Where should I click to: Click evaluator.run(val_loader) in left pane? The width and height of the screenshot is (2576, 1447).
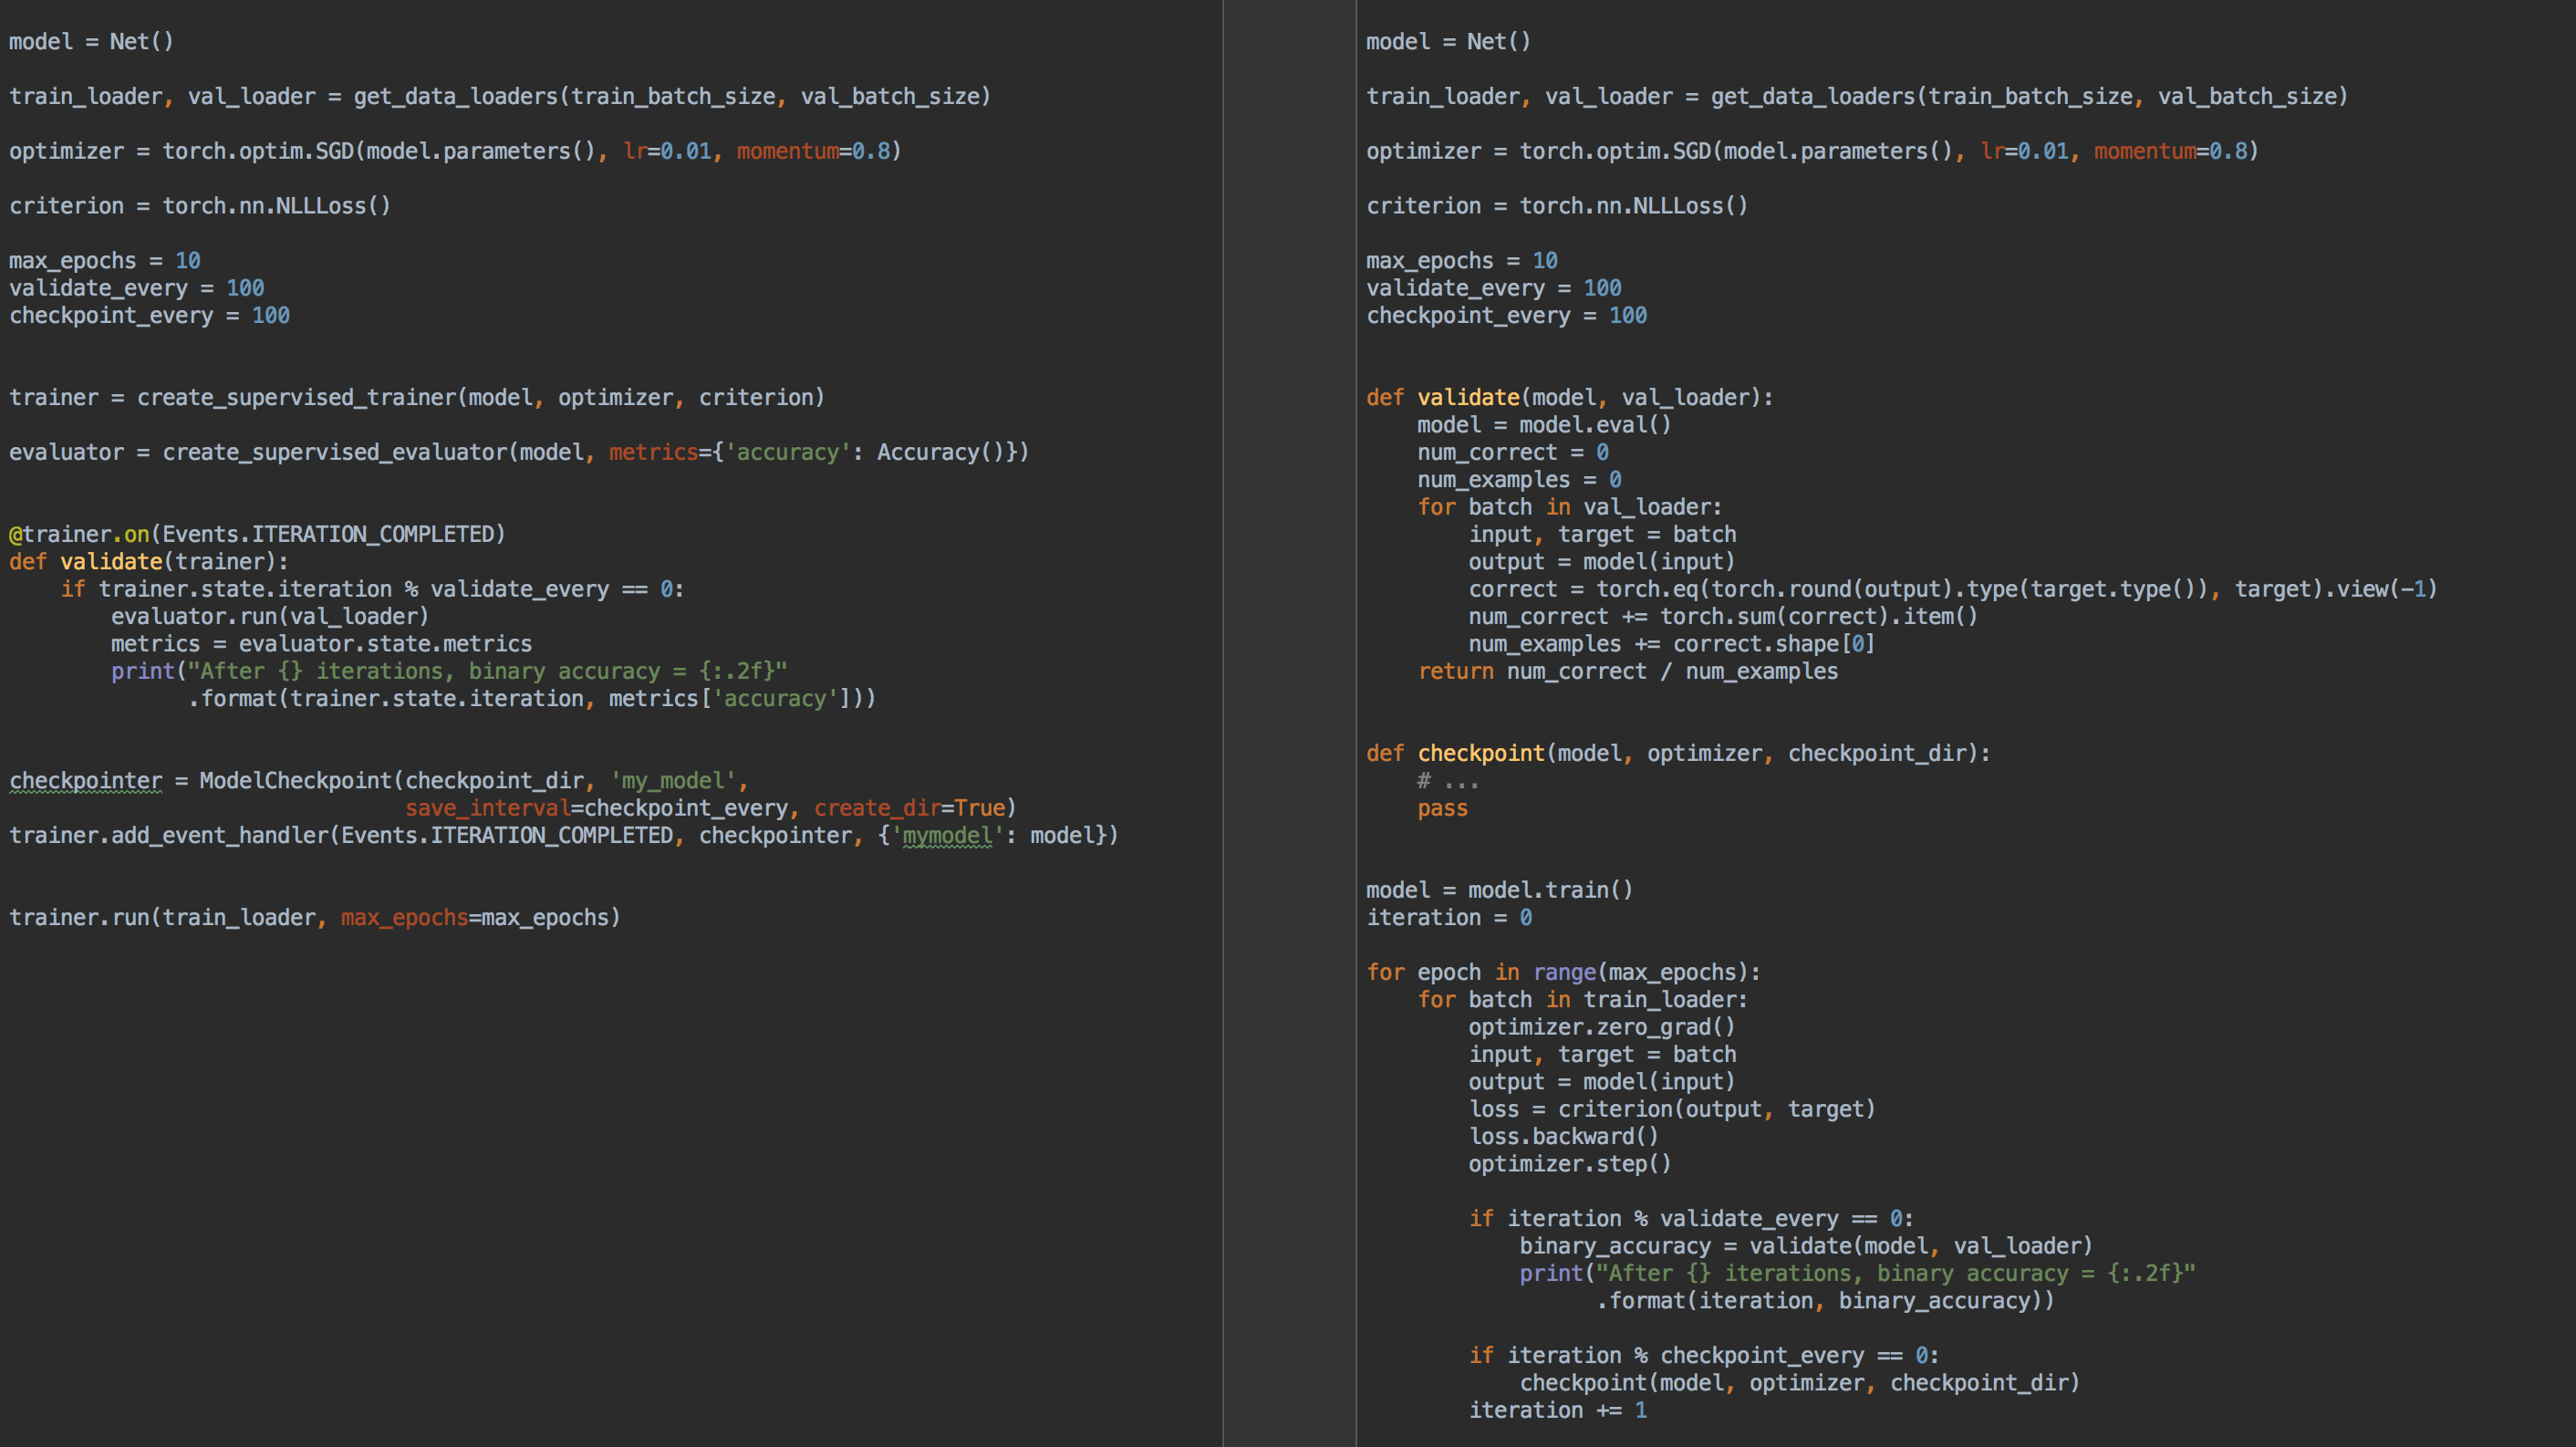pyautogui.click(x=269, y=616)
